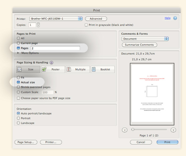Expand the More Options disclosure triangle
The width and height of the screenshot is (186, 156).
(x=18, y=53)
